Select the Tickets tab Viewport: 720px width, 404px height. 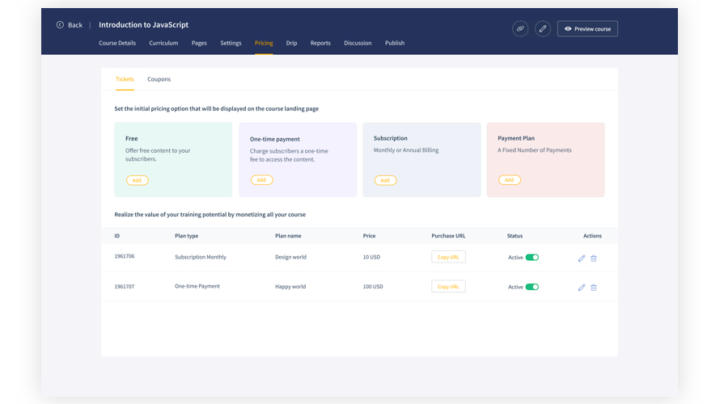[125, 79]
